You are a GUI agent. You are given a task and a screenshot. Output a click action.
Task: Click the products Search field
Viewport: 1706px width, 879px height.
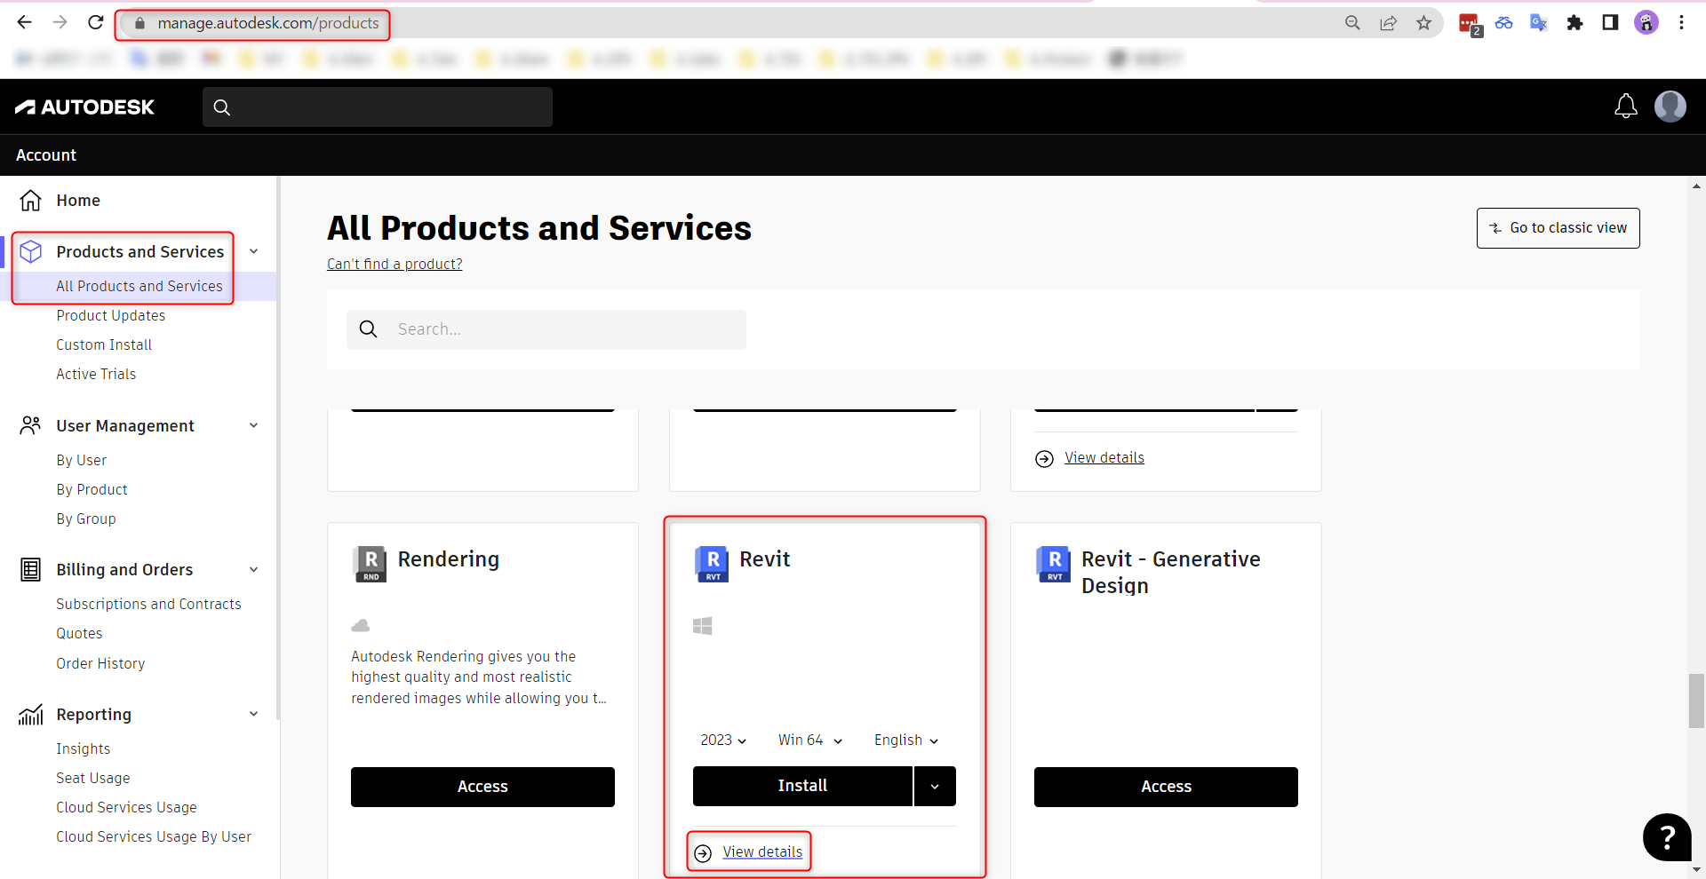[x=546, y=329]
